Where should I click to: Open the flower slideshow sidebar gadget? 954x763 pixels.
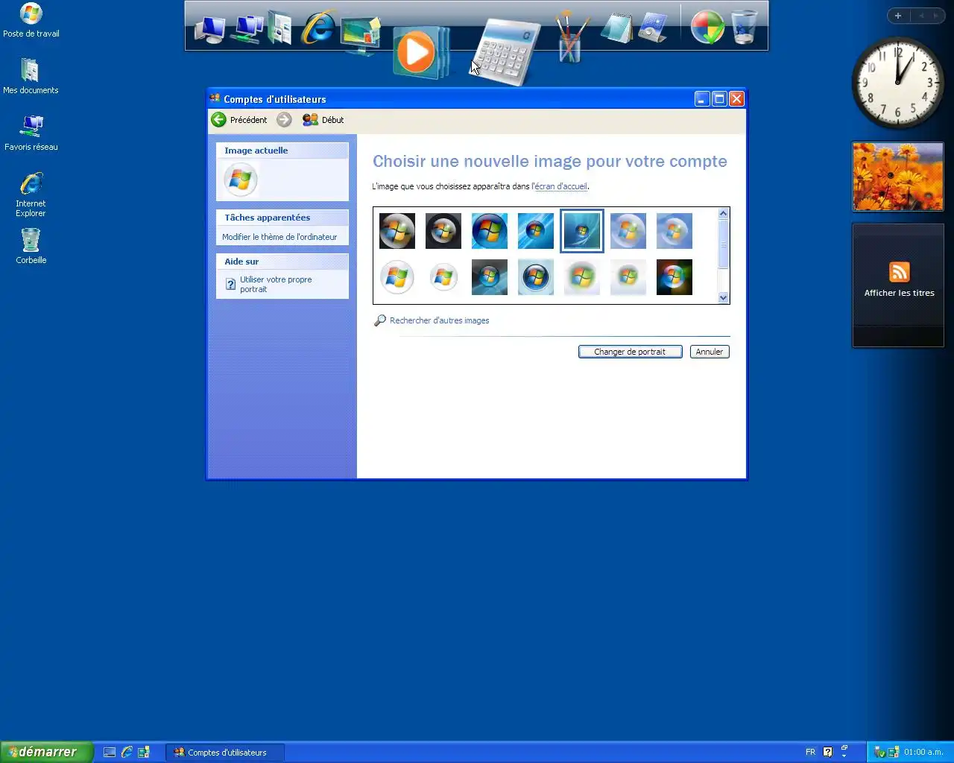coord(898,177)
